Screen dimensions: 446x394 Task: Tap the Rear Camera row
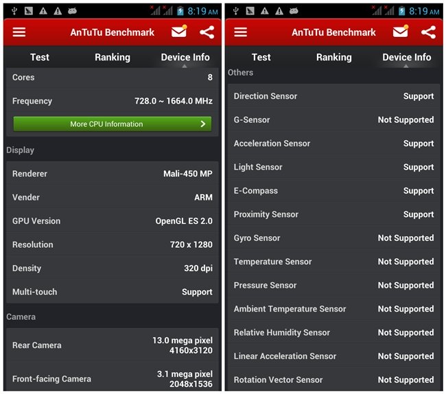tap(113, 345)
